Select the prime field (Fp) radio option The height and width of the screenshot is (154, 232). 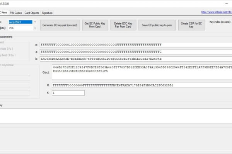(6, 49)
